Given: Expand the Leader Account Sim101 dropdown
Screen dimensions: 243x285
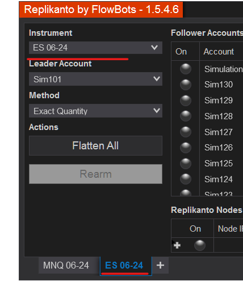Looking at the screenshot, I should point(95,79).
